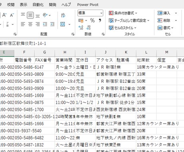
Task: Click formula bar showing 歌舞伎町1-14-1
Action: [92, 44]
